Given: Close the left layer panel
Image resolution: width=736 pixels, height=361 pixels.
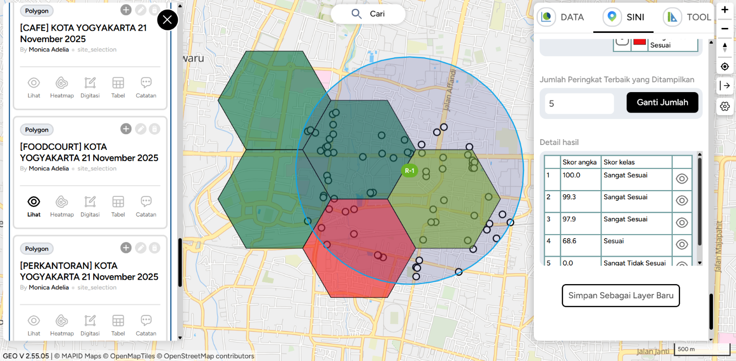Looking at the screenshot, I should coord(167,20).
